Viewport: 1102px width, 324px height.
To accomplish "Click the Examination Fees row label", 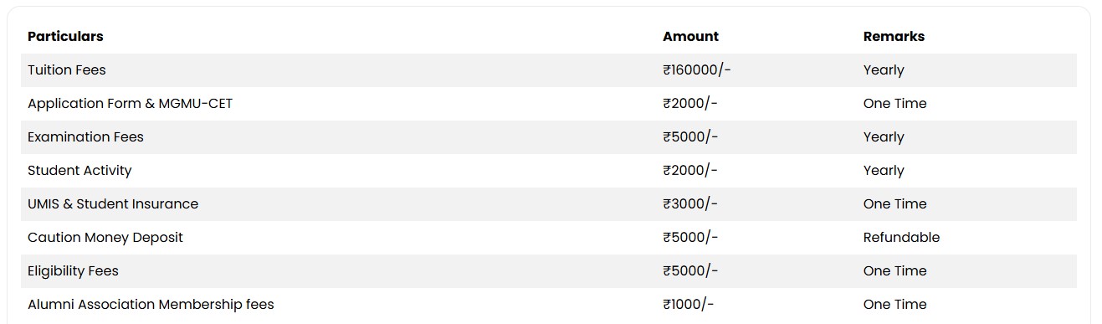I will coord(85,137).
